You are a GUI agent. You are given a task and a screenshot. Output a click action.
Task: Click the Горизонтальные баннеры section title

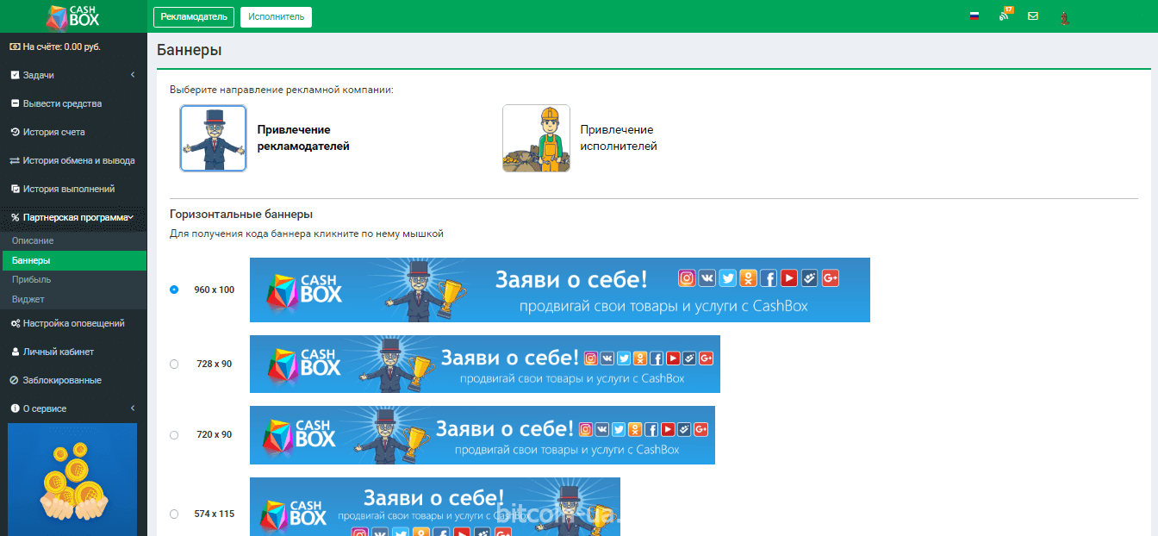point(241,214)
